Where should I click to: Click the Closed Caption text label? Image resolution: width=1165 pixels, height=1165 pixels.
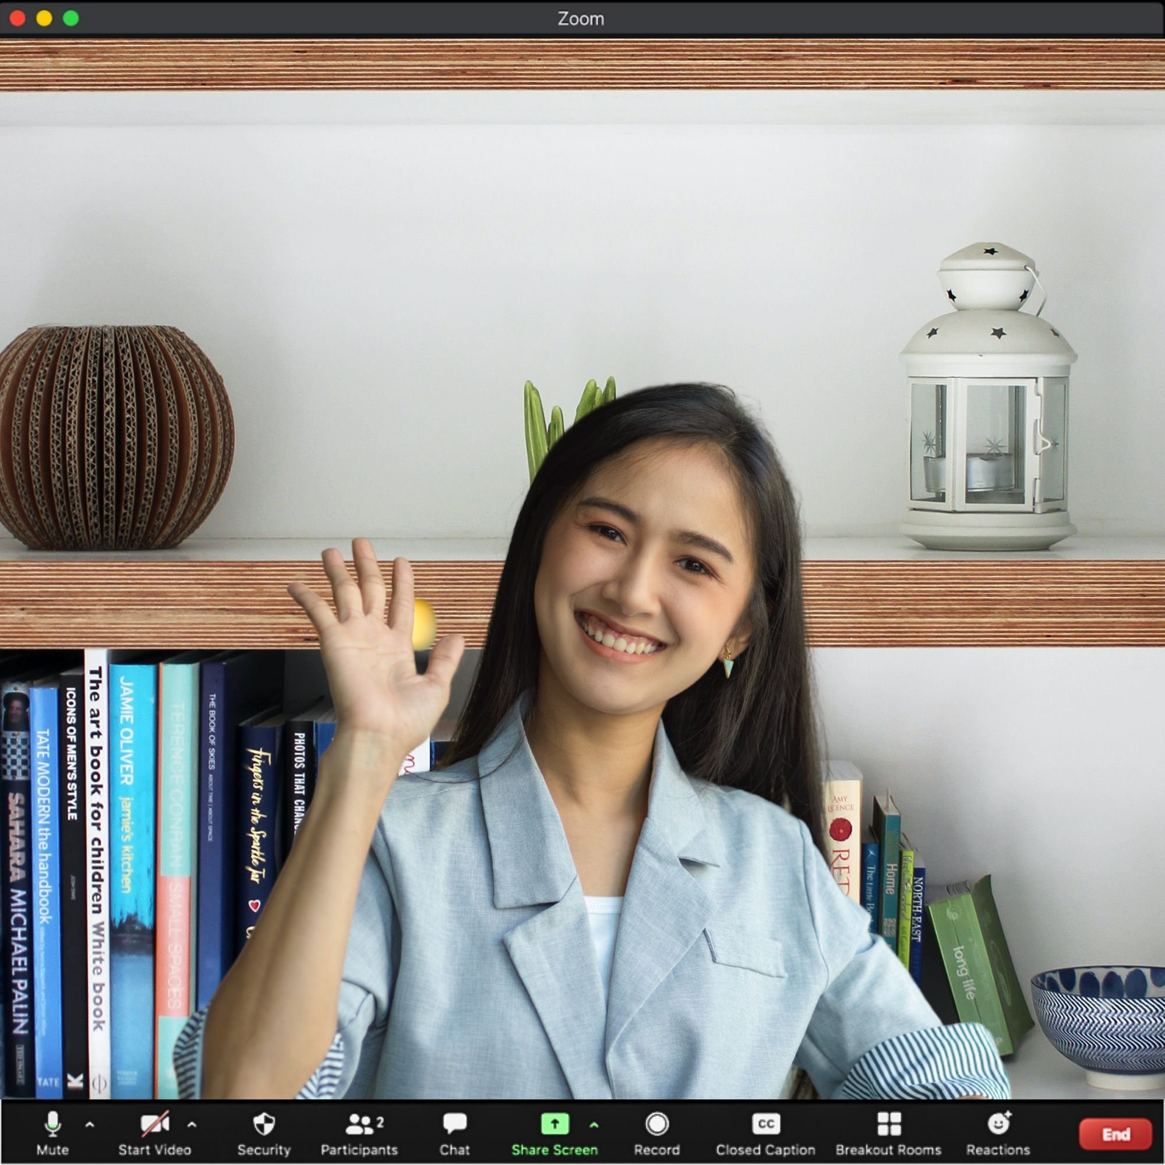pos(765,1149)
